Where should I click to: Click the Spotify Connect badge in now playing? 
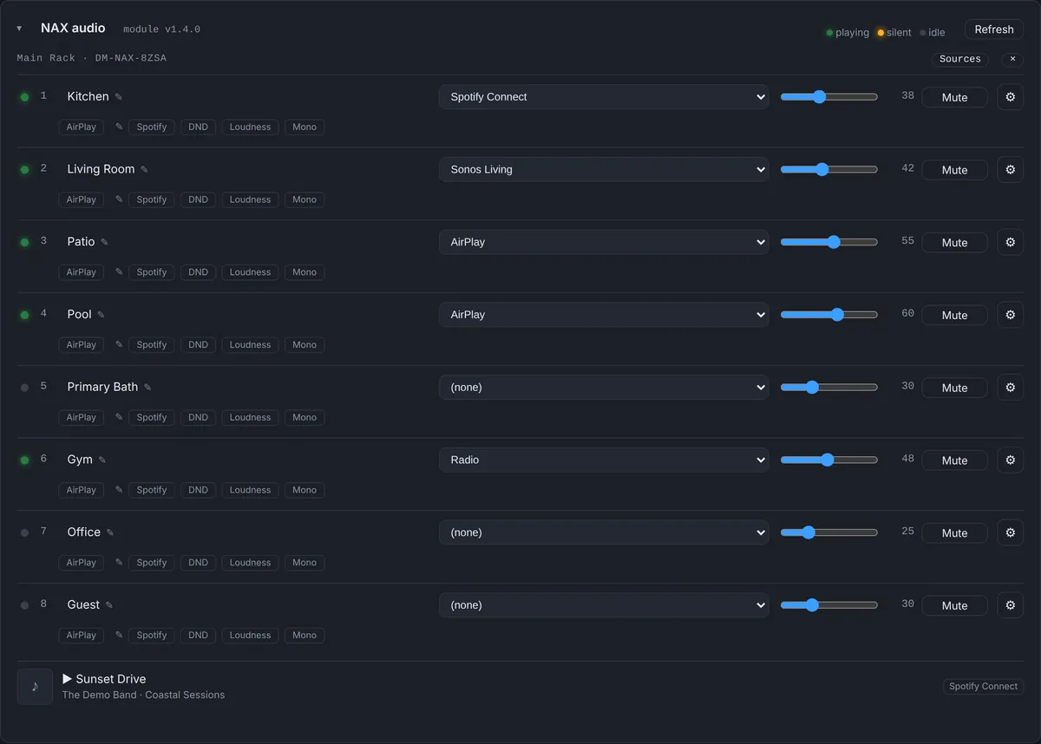[x=983, y=687]
